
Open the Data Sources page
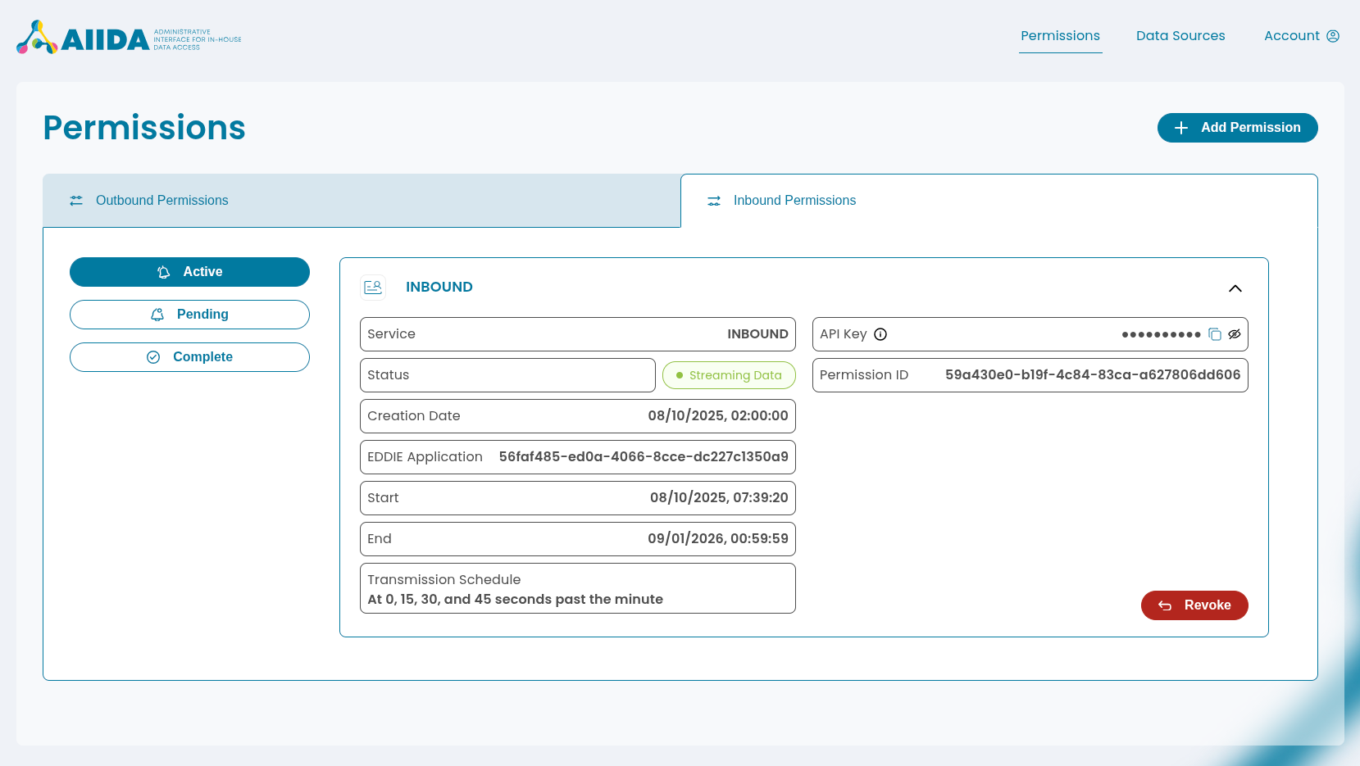(x=1180, y=35)
